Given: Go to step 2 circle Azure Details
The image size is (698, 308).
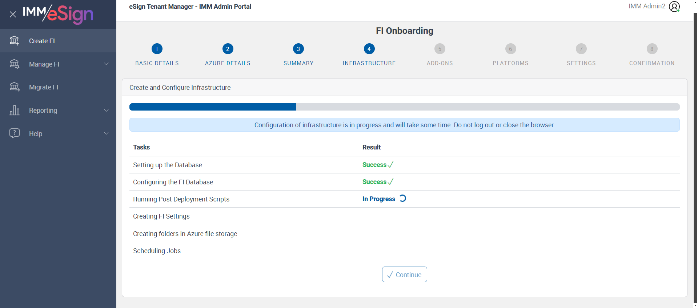Looking at the screenshot, I should [228, 49].
